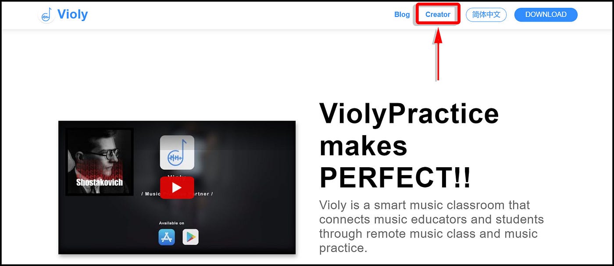
Task: Click the word "makes" in the headline
Action: [x=363, y=146]
